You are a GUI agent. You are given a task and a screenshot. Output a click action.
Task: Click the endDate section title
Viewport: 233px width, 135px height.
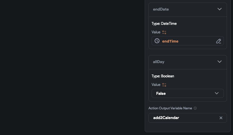point(161,9)
